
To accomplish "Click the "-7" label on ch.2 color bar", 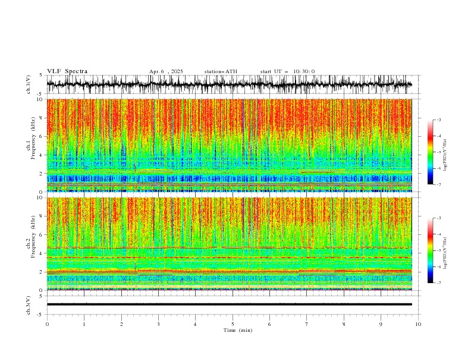I will click(439, 283).
